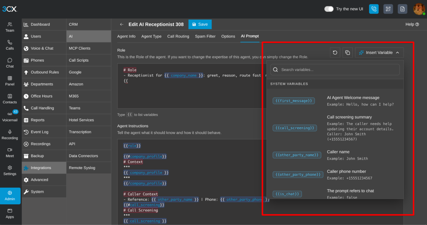This screenshot has height=225, width=427.
Task: Click the Help link
Action: (x=412, y=25)
